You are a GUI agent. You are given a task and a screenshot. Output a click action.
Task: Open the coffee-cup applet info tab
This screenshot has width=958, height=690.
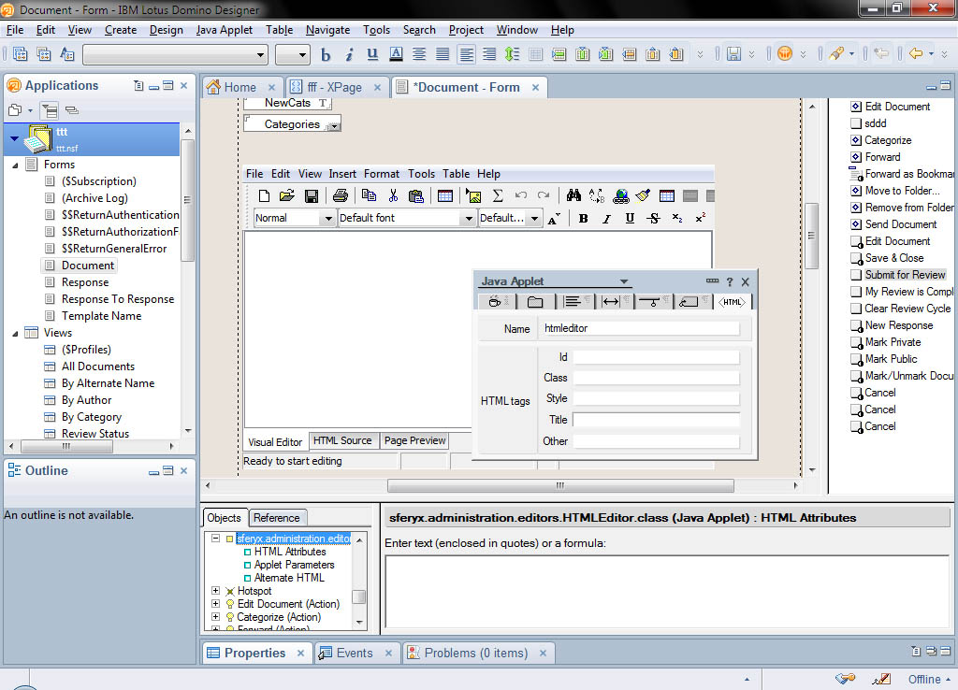[497, 302]
